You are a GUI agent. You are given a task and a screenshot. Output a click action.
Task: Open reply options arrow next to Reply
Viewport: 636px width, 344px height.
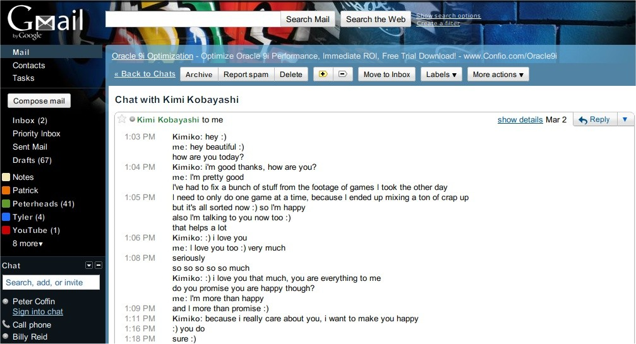[x=625, y=119]
